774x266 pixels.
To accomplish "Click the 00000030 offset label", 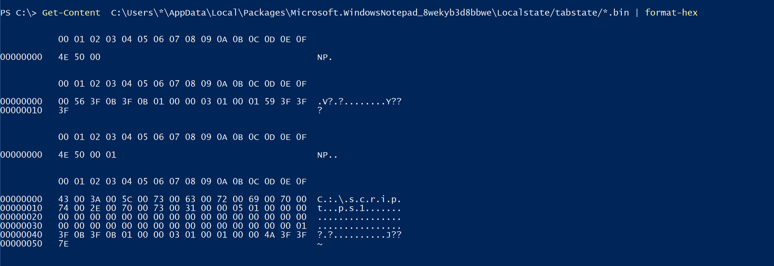I will (x=21, y=226).
